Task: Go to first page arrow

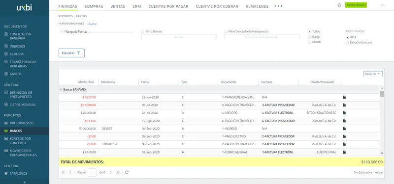Action: pyautogui.click(x=63, y=172)
